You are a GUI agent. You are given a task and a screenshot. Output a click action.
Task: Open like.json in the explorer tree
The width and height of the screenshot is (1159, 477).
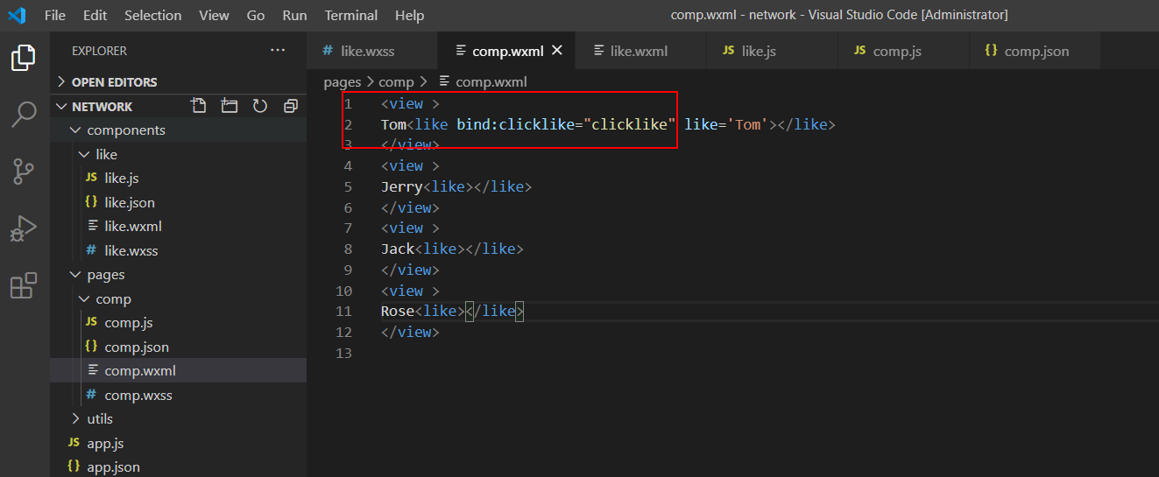(x=179, y=202)
